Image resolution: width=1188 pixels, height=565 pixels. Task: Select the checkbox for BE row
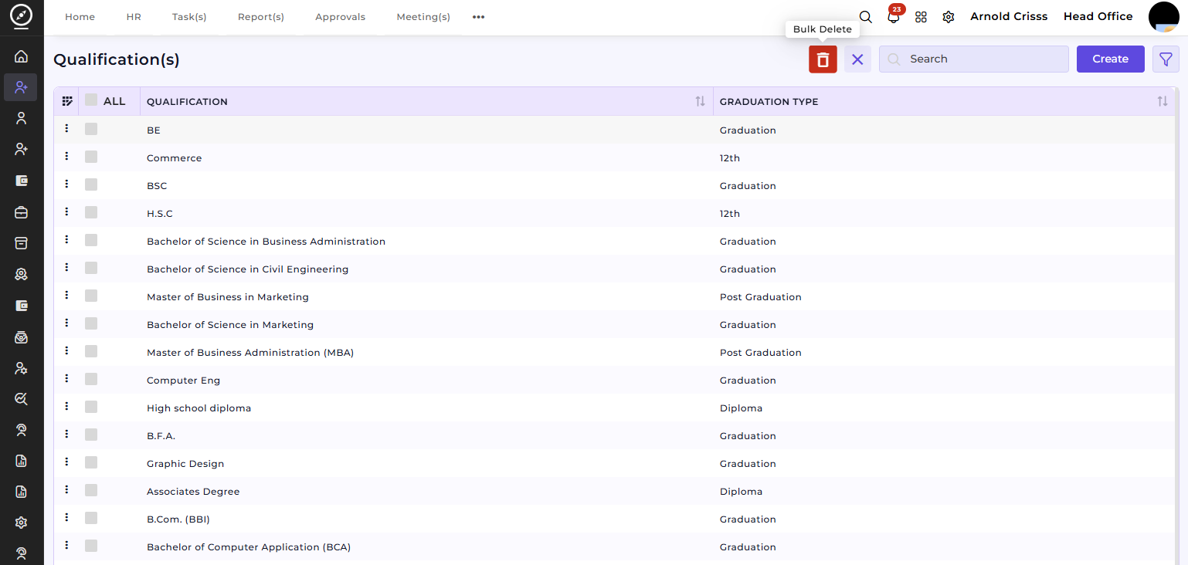click(x=91, y=129)
